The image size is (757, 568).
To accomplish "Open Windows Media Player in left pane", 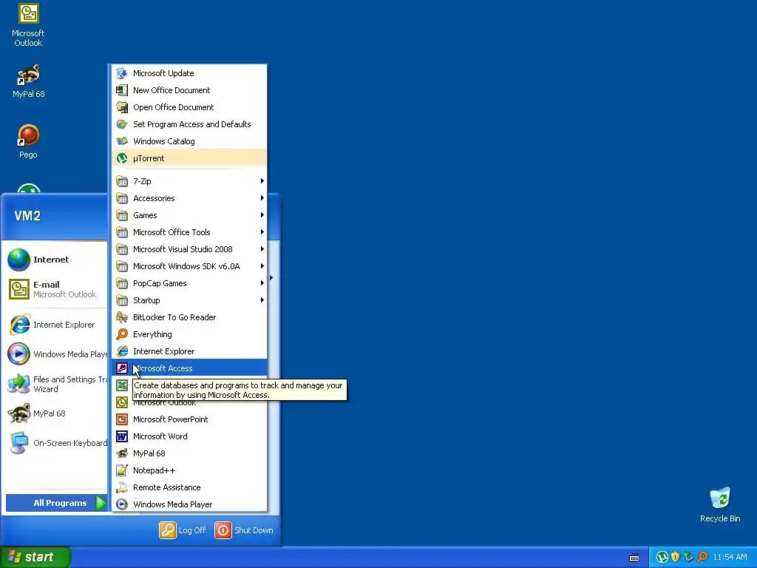I will pos(56,354).
